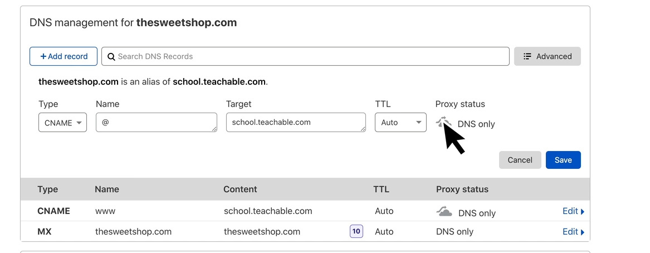Click the list icon on the Advanced button
Screen dimensions: 650x253
click(x=527, y=56)
